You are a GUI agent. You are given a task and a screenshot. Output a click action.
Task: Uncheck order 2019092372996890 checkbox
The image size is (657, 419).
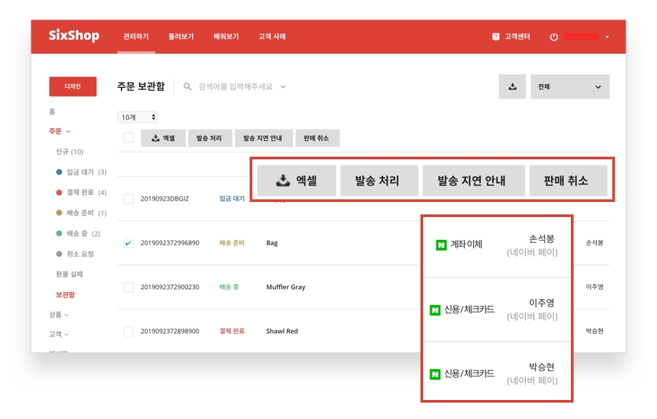click(129, 243)
